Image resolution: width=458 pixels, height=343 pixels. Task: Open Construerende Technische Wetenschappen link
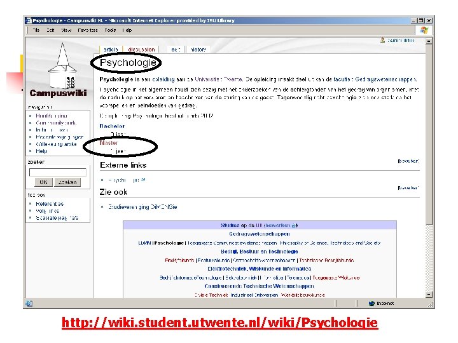click(260, 286)
